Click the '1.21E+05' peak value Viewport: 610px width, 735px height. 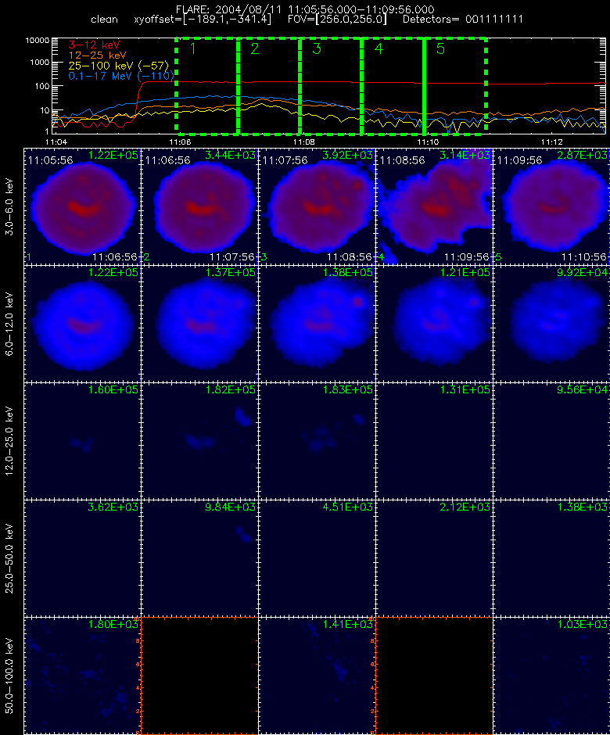(465, 272)
